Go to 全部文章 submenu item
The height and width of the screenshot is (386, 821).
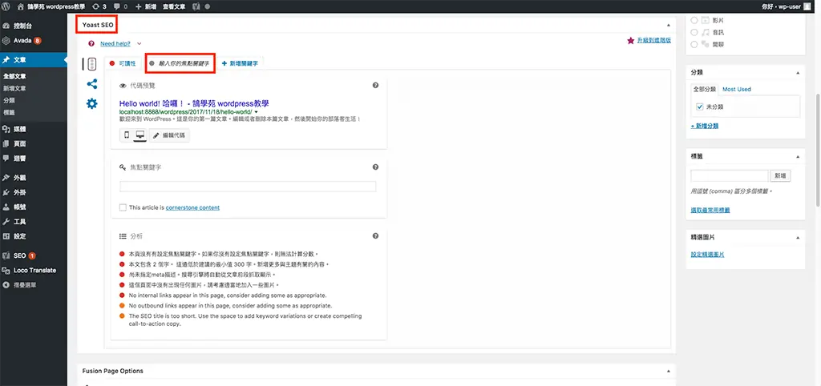coord(14,76)
